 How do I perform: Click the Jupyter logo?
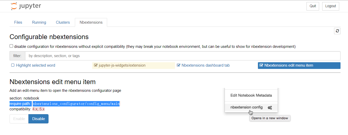point(26,6)
